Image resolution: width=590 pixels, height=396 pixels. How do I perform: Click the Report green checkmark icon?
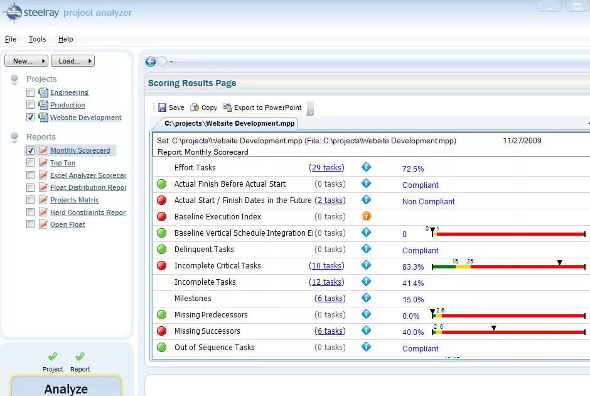tap(80, 356)
